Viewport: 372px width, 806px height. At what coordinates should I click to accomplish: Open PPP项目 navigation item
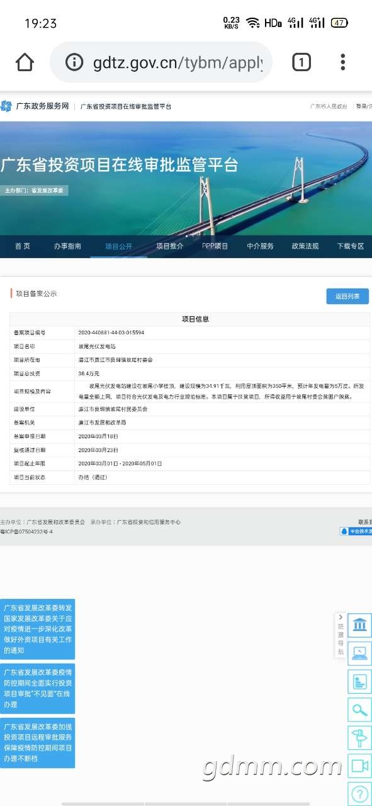(x=215, y=246)
